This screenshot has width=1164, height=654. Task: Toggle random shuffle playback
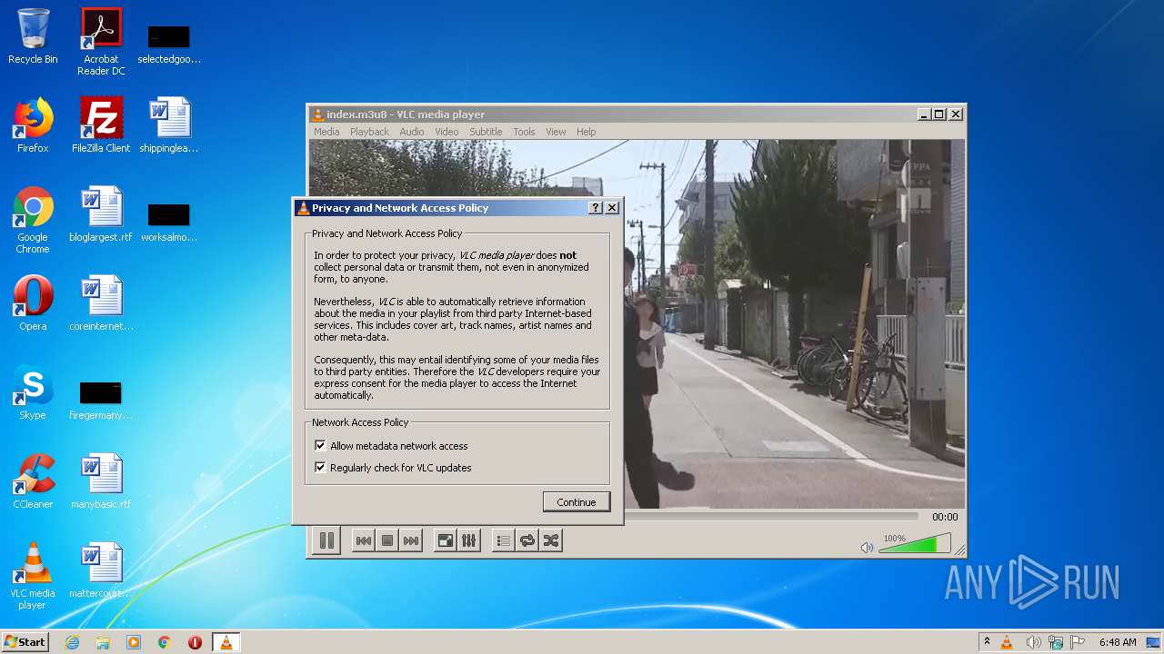coord(550,540)
